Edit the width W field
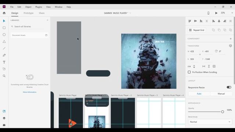 (194, 51)
